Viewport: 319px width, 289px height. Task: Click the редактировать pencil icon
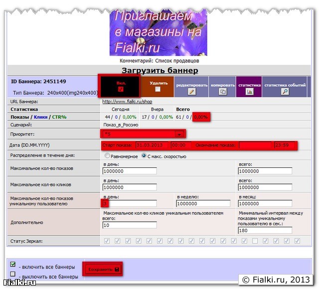tap(192, 92)
